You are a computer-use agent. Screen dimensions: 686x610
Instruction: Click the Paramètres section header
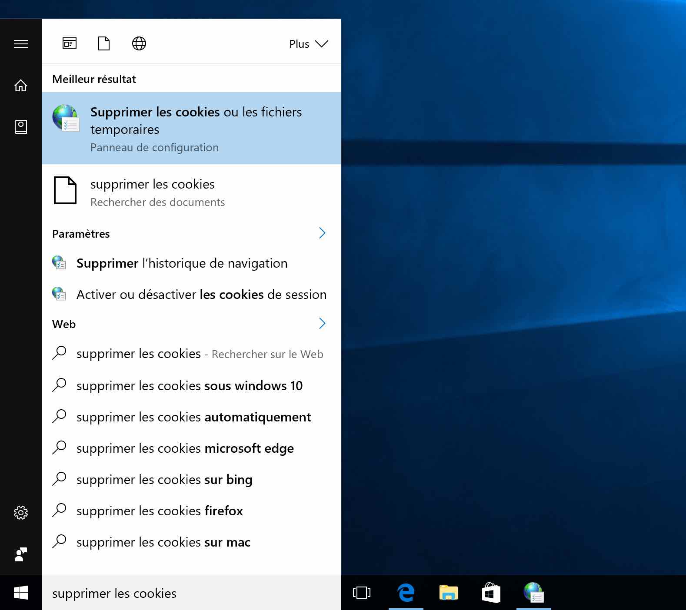pyautogui.click(x=81, y=234)
